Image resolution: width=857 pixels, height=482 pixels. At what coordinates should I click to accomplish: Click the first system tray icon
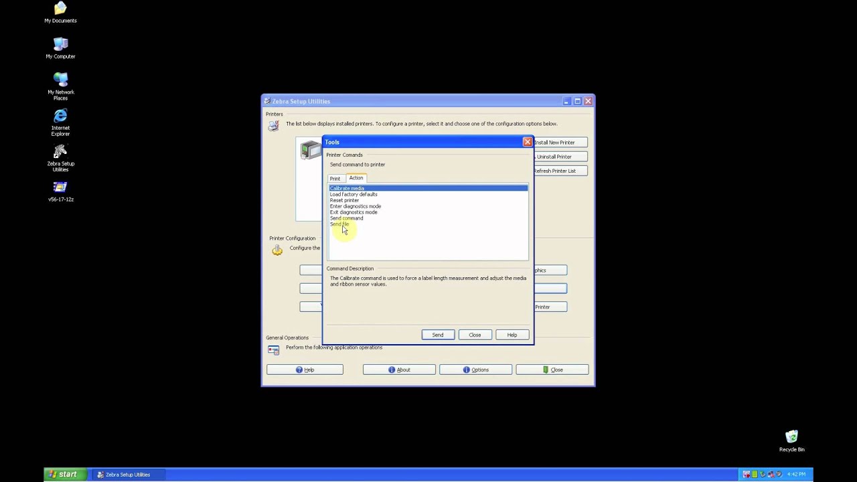point(747,475)
